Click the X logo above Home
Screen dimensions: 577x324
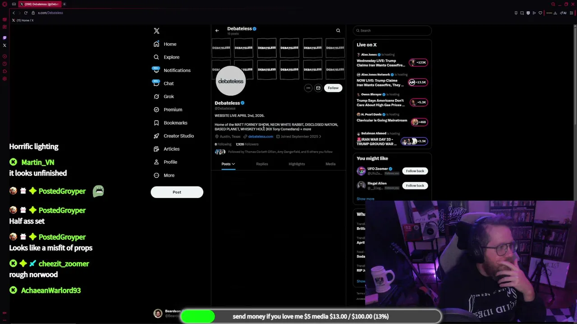click(156, 31)
